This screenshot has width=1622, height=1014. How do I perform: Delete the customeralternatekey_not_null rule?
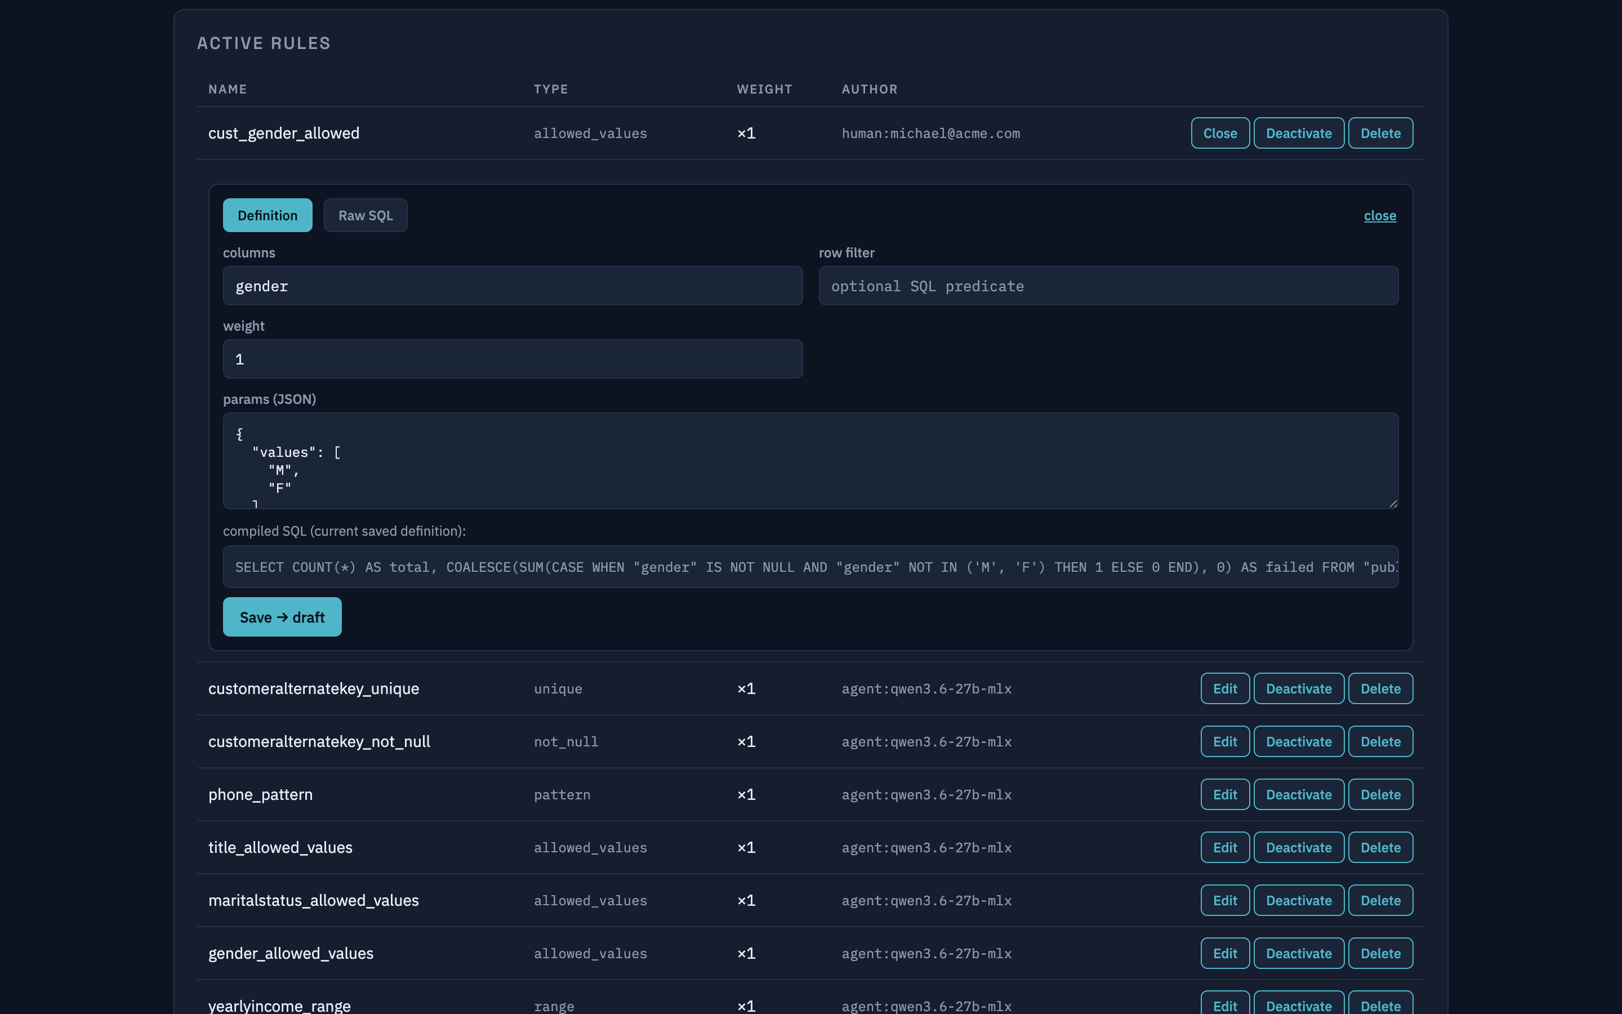pyautogui.click(x=1381, y=741)
